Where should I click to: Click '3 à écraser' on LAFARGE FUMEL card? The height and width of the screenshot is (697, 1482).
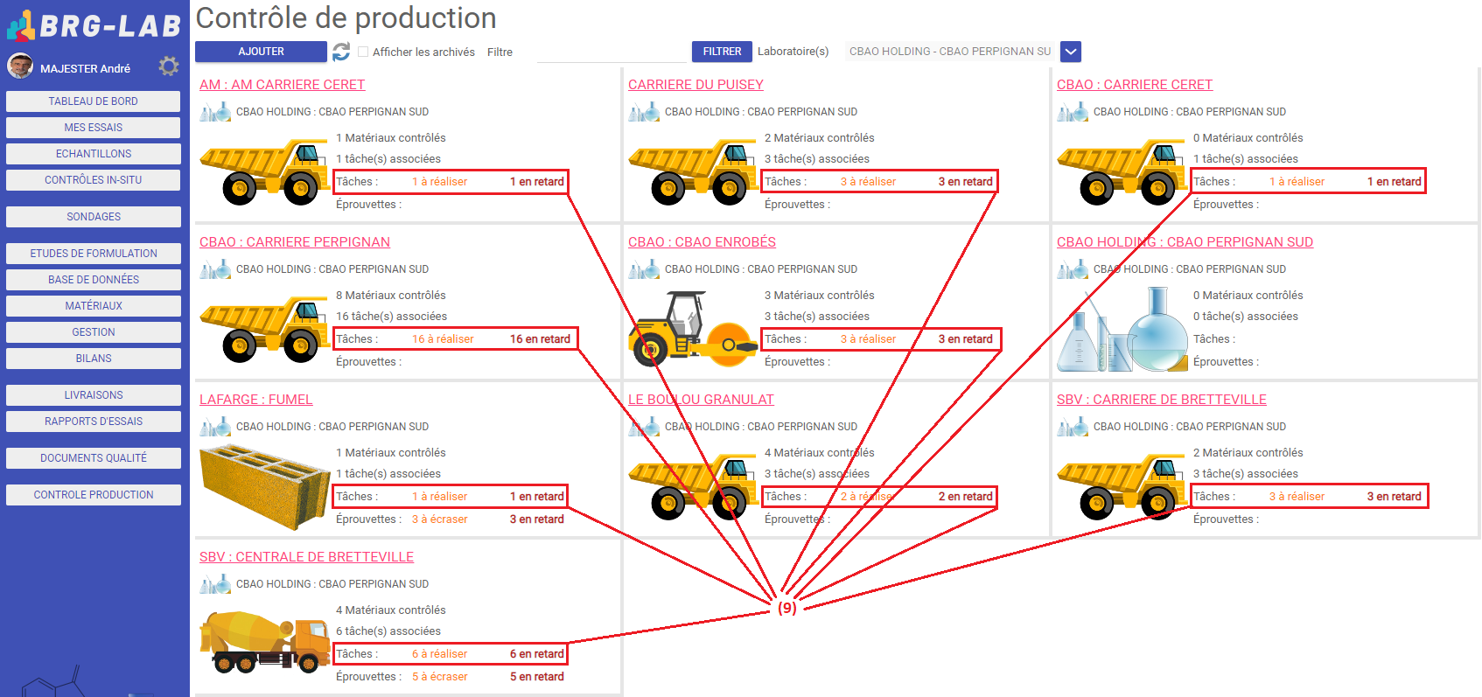pos(440,519)
